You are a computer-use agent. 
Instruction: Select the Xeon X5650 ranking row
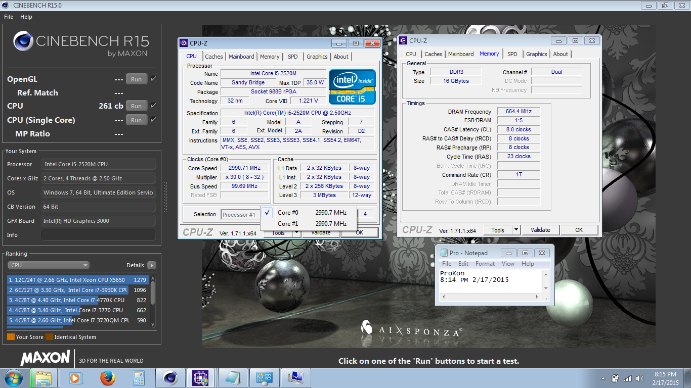(x=77, y=280)
